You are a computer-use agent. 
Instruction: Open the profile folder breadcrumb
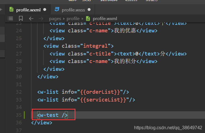[x=73, y=18]
